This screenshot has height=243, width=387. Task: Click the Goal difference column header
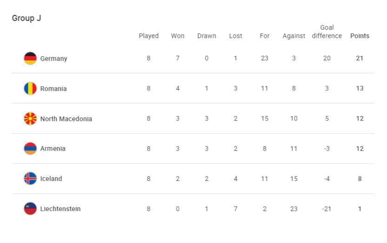[x=327, y=32]
